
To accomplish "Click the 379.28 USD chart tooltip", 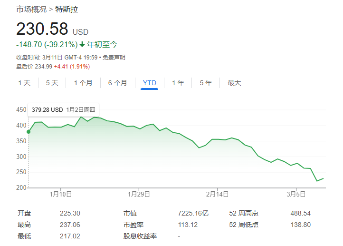I will (64, 109).
